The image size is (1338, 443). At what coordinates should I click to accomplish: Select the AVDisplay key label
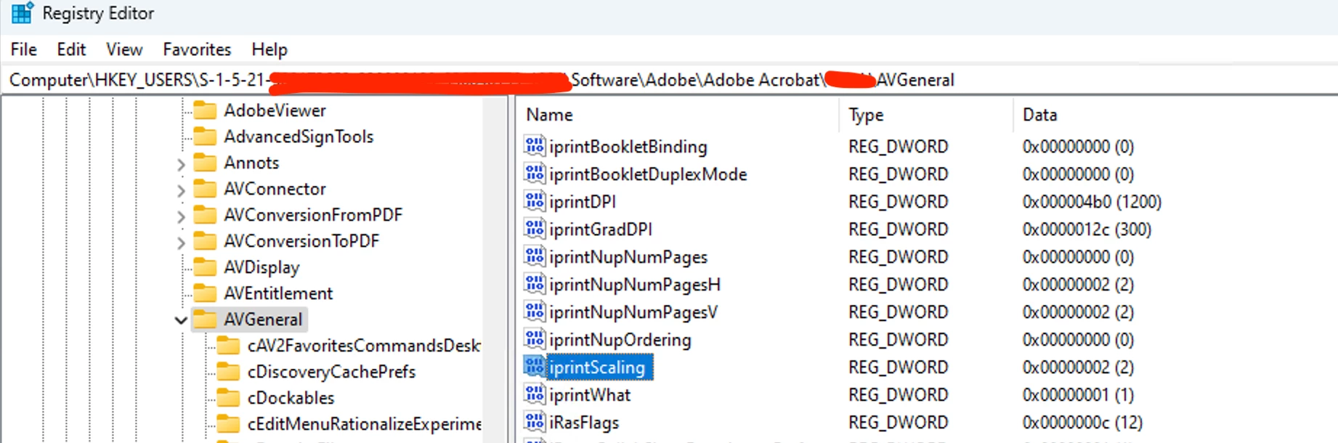point(261,267)
